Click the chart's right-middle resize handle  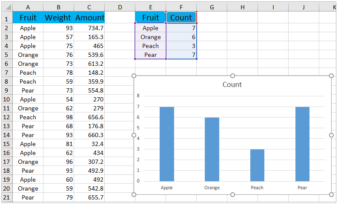(332, 135)
